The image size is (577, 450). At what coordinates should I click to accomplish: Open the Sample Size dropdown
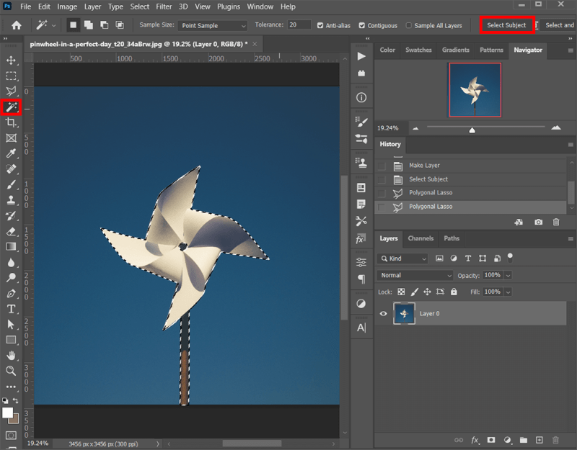click(x=213, y=25)
